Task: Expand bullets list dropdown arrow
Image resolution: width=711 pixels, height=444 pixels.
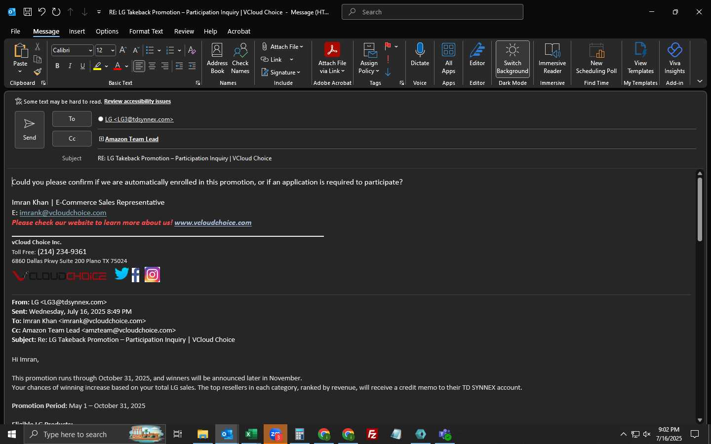Action: (x=159, y=50)
